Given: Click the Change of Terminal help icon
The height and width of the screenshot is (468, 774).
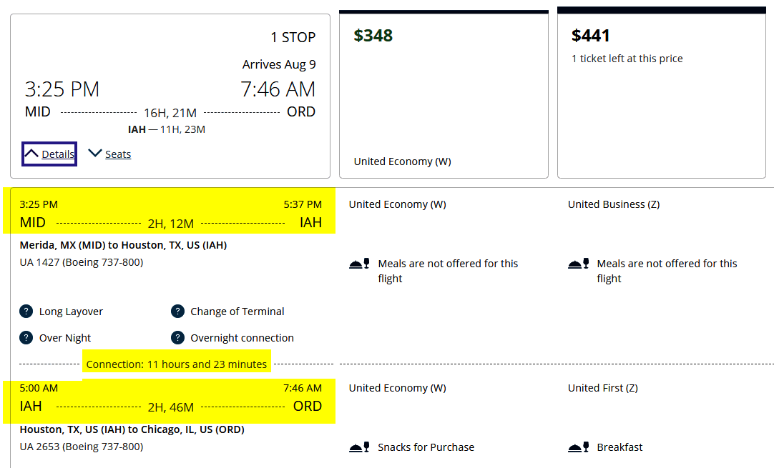Looking at the screenshot, I should (177, 312).
